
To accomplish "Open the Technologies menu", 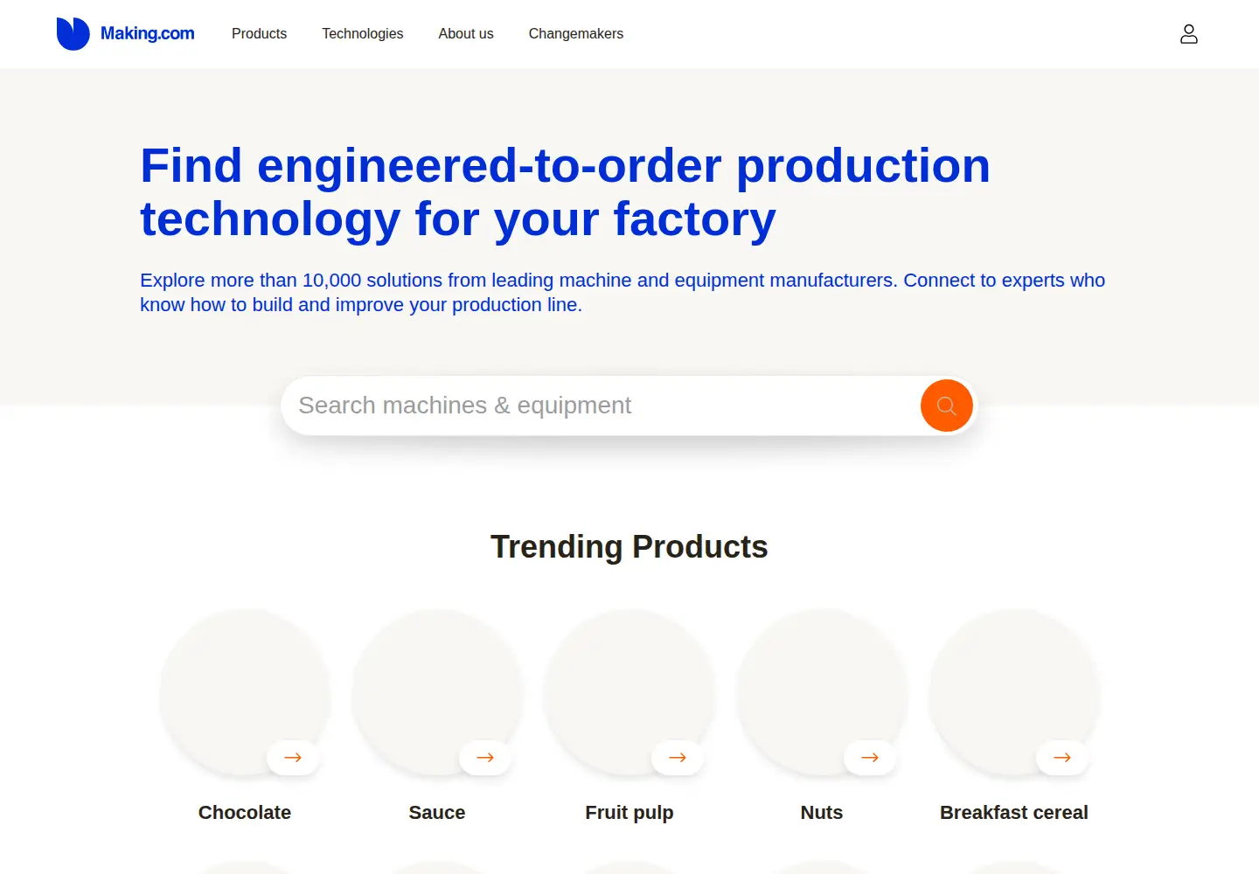I will tap(363, 34).
